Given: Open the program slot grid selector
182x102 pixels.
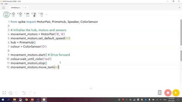Looking at the screenshot, I should [x=160, y=93].
